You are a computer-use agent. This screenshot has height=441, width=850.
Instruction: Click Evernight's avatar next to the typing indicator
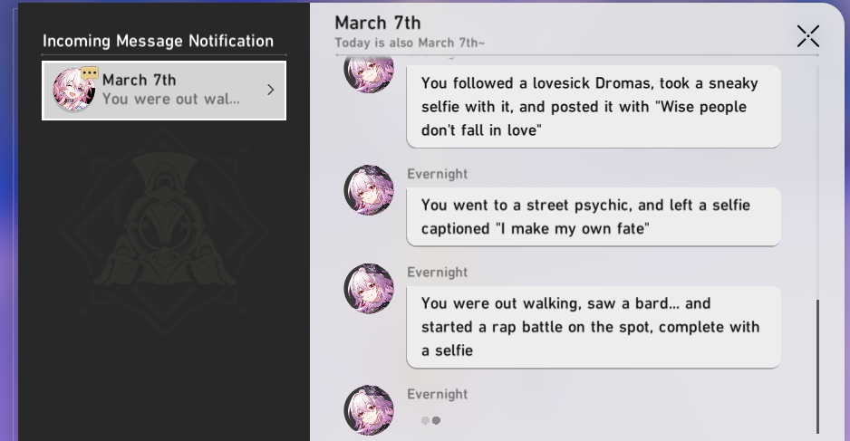(369, 410)
